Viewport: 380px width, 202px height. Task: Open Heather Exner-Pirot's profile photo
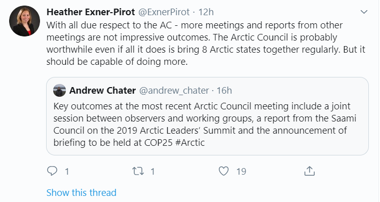click(x=24, y=21)
